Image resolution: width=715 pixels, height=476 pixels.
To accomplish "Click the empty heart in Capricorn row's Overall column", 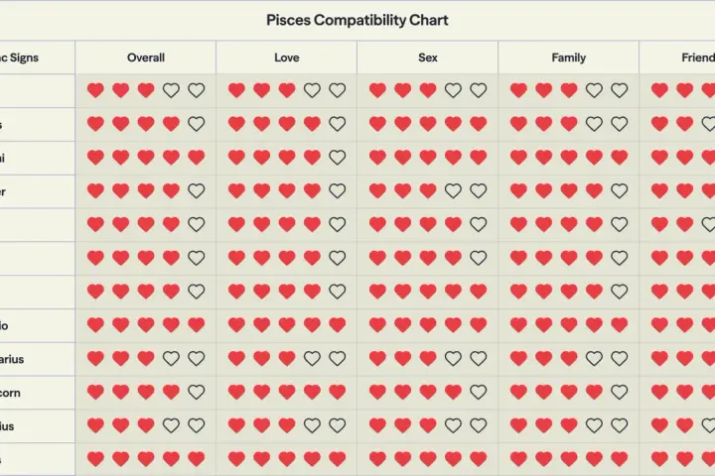I will (x=196, y=392).
